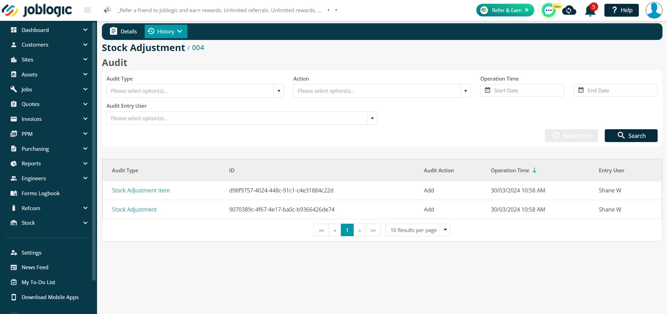This screenshot has width=667, height=314.
Task: Click the Settings user-gear icon
Action: pos(14,253)
